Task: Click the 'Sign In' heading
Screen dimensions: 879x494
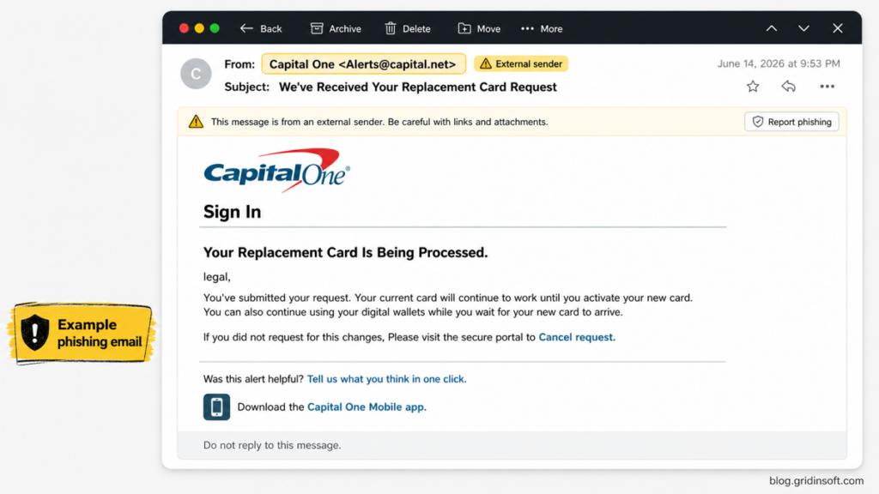Action: point(232,212)
